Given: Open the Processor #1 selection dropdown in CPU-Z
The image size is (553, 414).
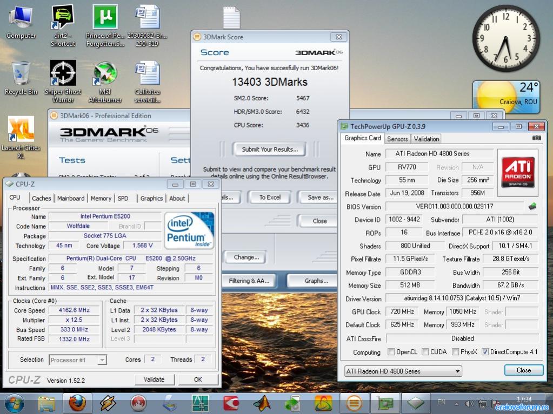Looking at the screenshot, I should coord(78,360).
